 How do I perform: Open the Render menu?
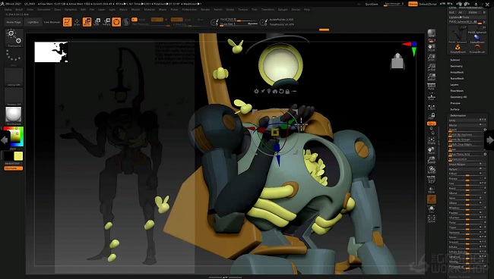(205, 10)
